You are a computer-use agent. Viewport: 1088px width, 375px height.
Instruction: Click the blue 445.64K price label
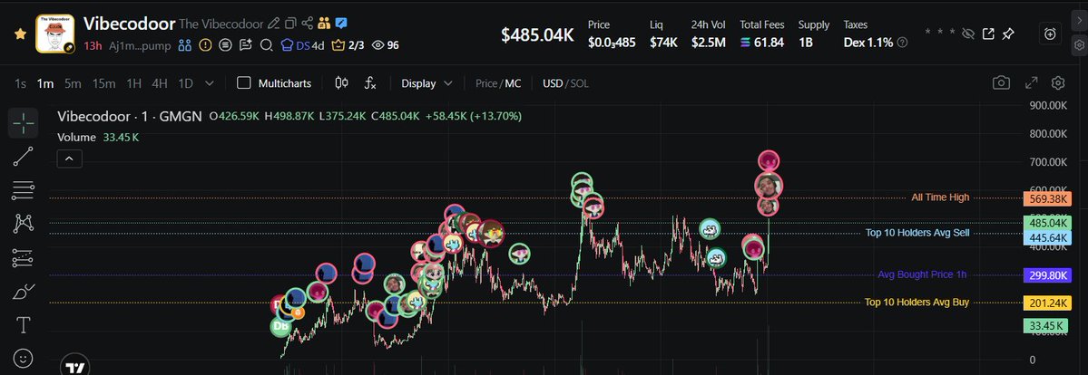1048,238
